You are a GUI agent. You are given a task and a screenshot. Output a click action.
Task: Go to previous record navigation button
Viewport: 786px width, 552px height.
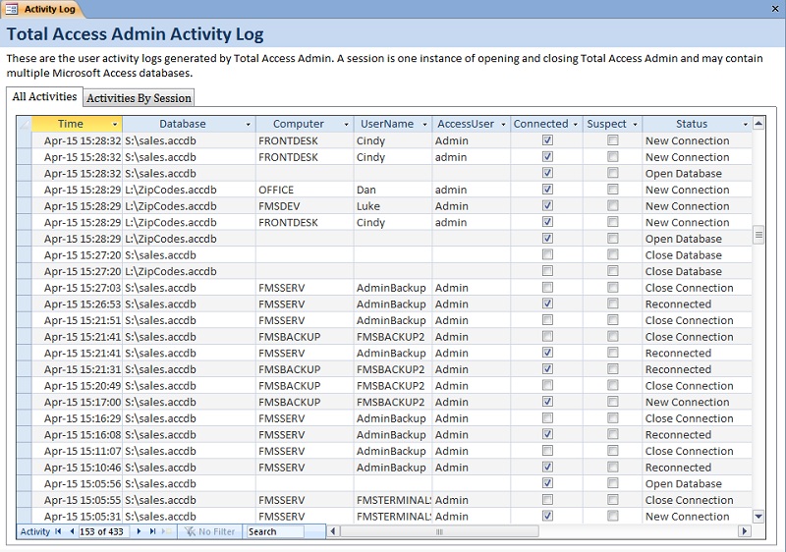[72, 531]
